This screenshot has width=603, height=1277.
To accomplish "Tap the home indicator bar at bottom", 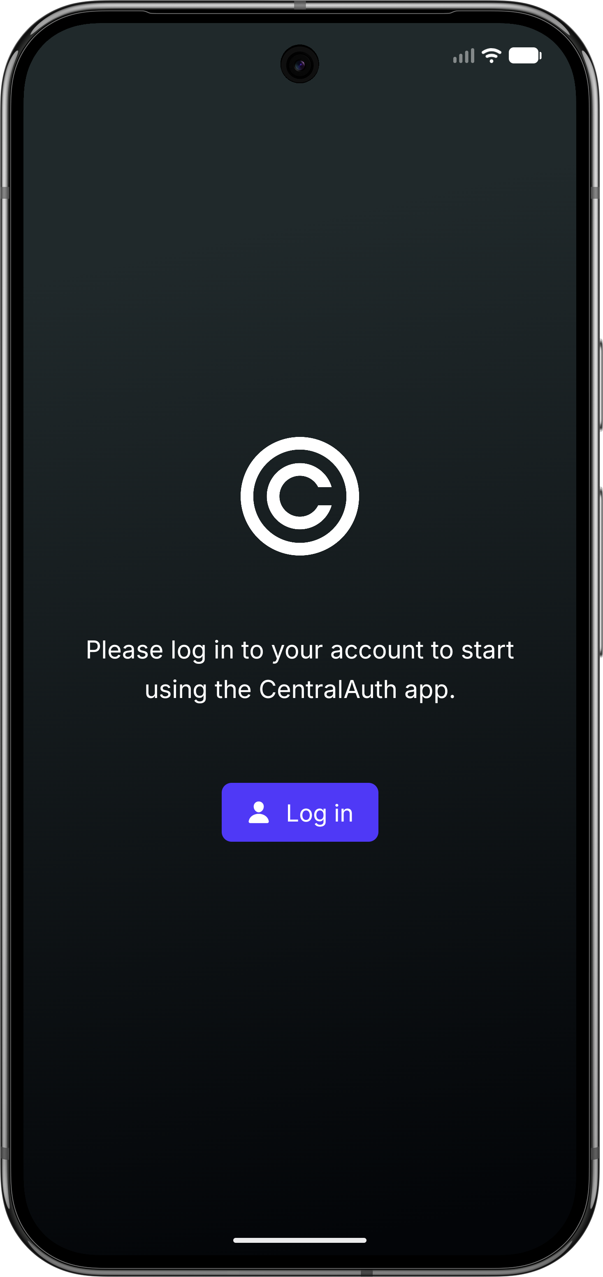I will tap(300, 1240).
